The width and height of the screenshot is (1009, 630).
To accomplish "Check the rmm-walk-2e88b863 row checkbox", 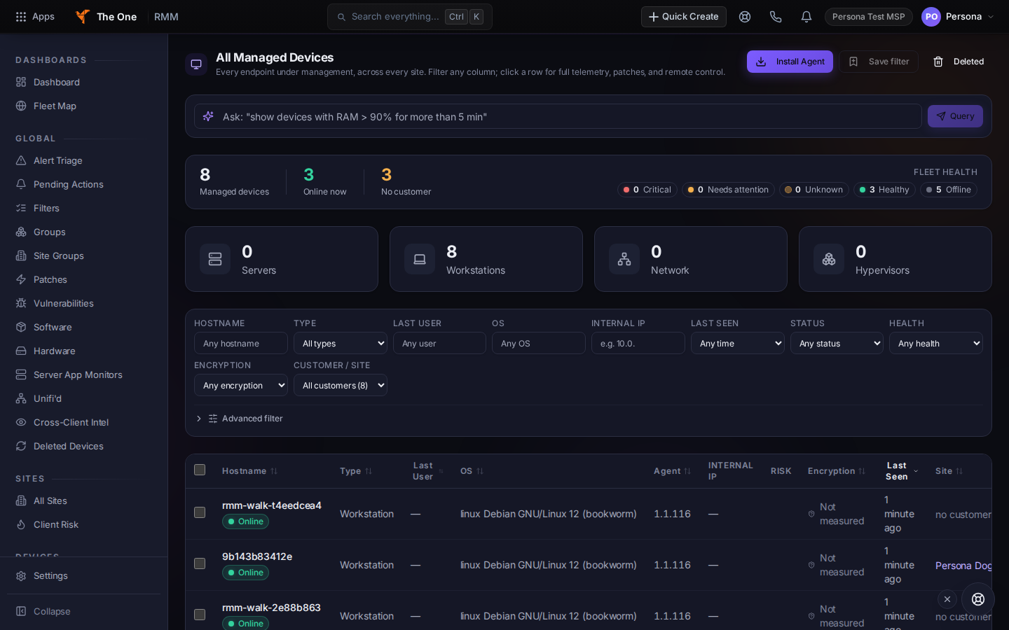I will 200,615.
